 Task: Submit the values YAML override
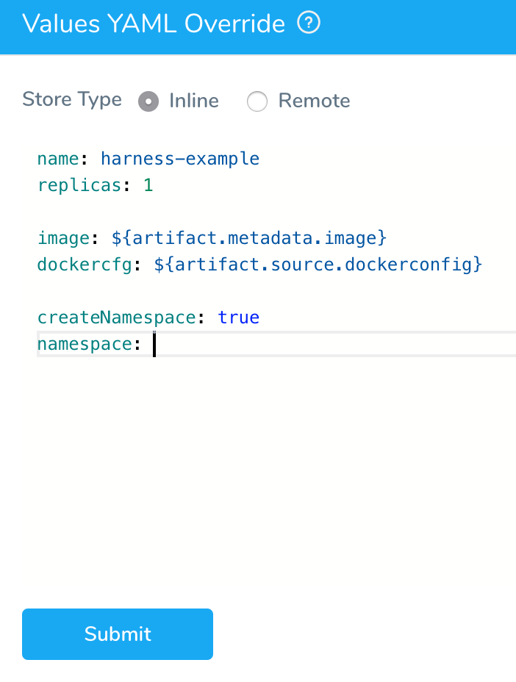pos(118,633)
